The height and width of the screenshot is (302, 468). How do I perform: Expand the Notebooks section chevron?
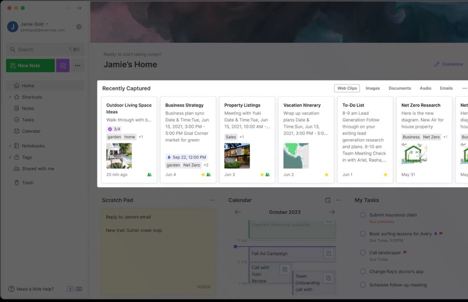pyautogui.click(x=10, y=146)
